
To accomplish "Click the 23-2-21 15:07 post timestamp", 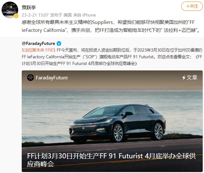I will [x=35, y=15].
